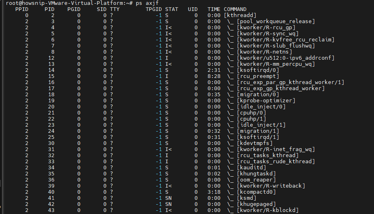The image size is (374, 214).
Task: Click the [khungtaskd] process entry
Action: 256,173
